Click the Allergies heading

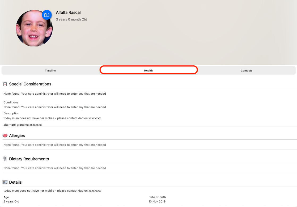17,136
